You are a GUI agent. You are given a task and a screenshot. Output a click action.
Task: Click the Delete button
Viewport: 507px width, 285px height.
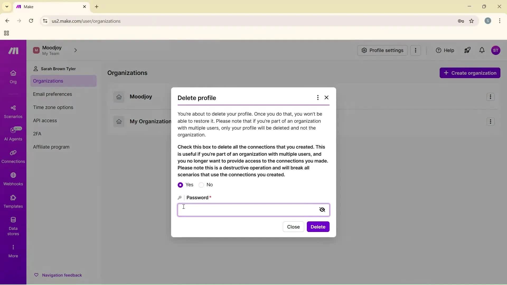click(x=318, y=227)
